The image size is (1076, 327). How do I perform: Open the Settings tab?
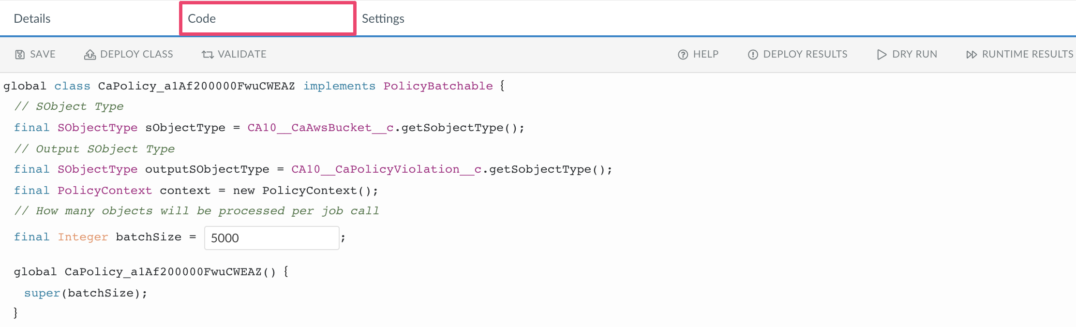(x=383, y=18)
